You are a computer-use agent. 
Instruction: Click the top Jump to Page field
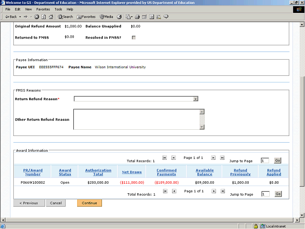click(x=265, y=161)
